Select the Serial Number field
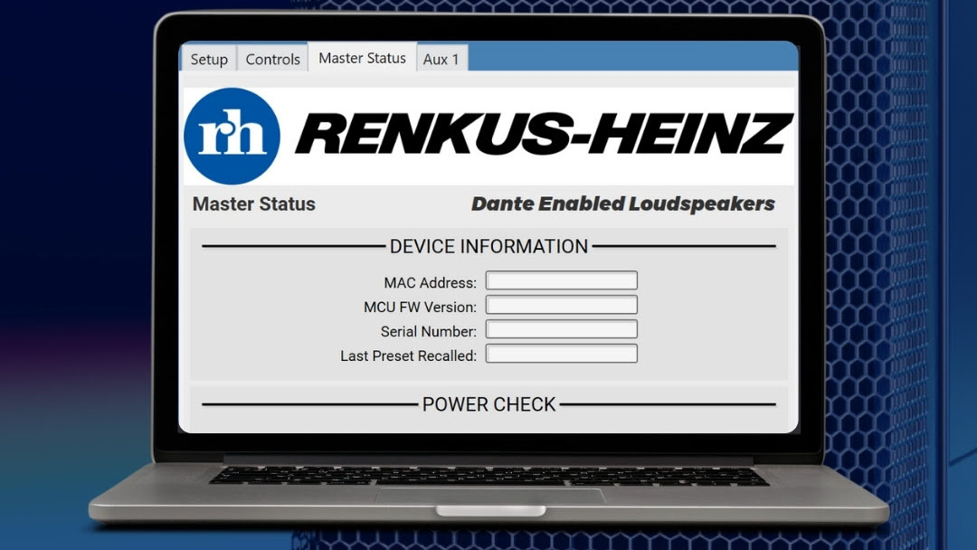The height and width of the screenshot is (550, 977). pos(561,328)
